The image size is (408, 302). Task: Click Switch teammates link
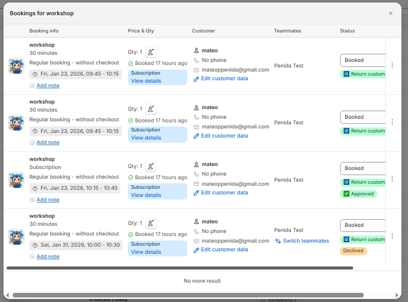[306, 241]
